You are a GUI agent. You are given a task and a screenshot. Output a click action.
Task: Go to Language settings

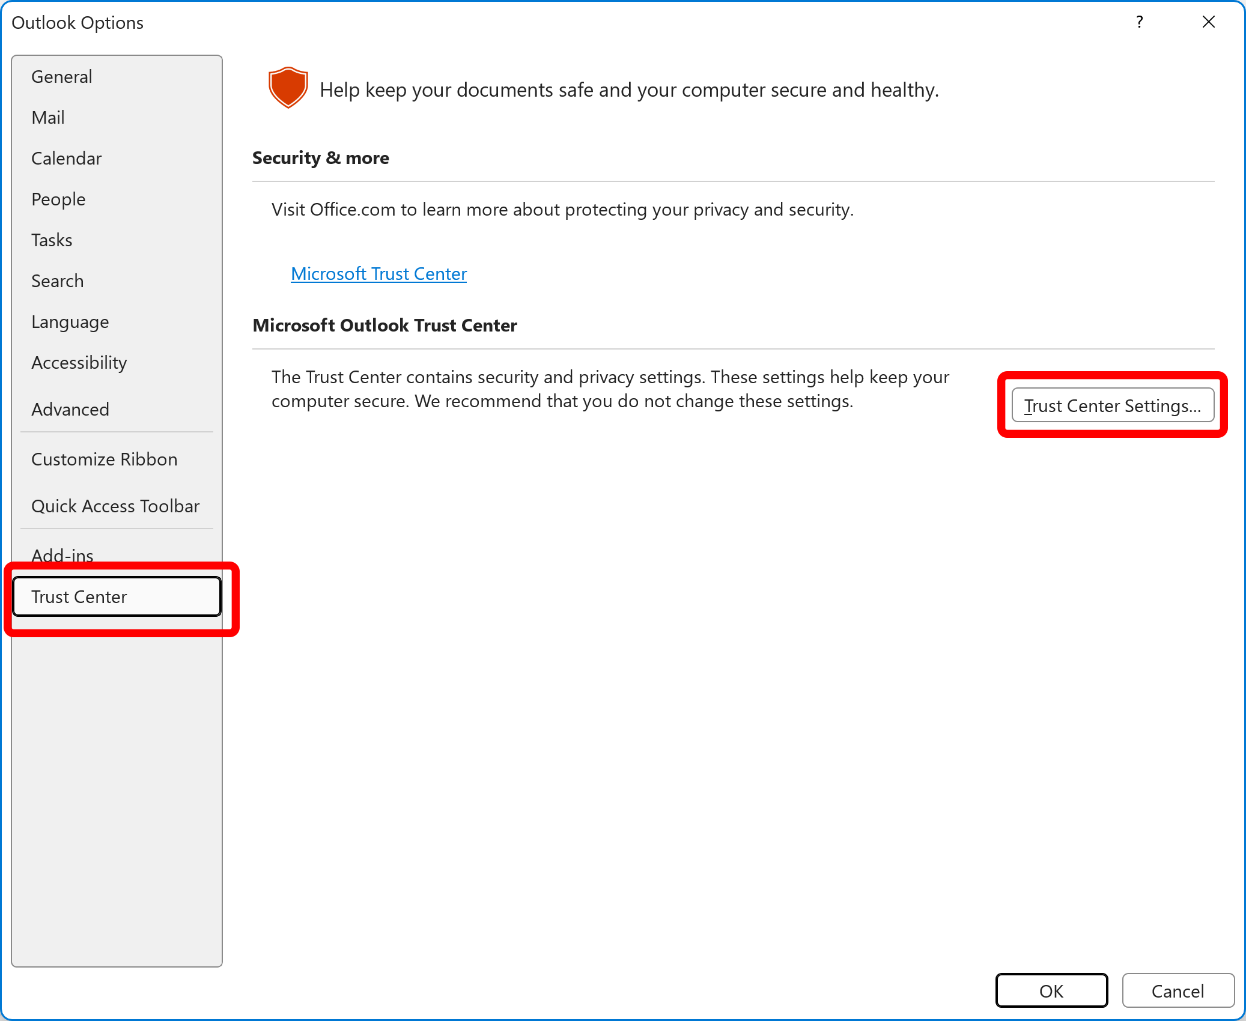click(x=117, y=322)
